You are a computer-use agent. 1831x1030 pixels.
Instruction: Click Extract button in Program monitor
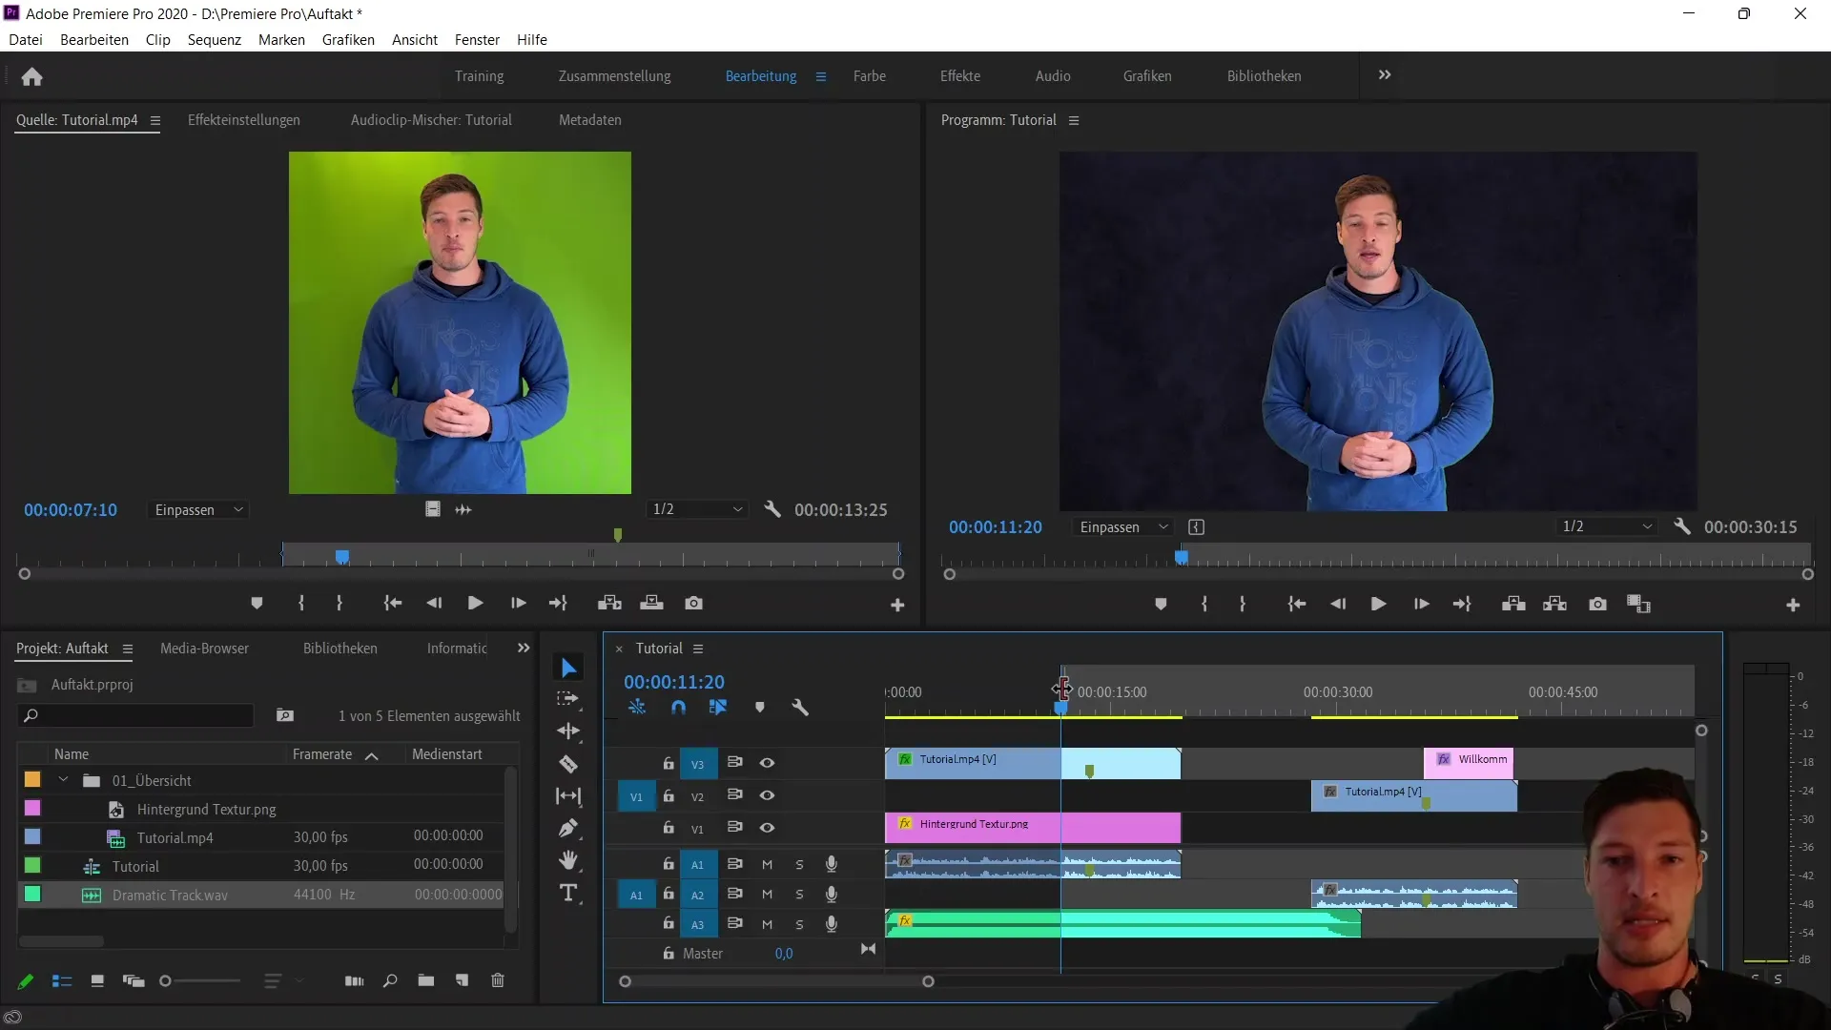click(x=1555, y=604)
